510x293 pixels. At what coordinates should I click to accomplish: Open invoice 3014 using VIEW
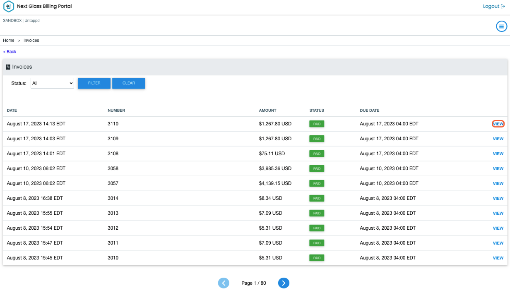(x=498, y=199)
